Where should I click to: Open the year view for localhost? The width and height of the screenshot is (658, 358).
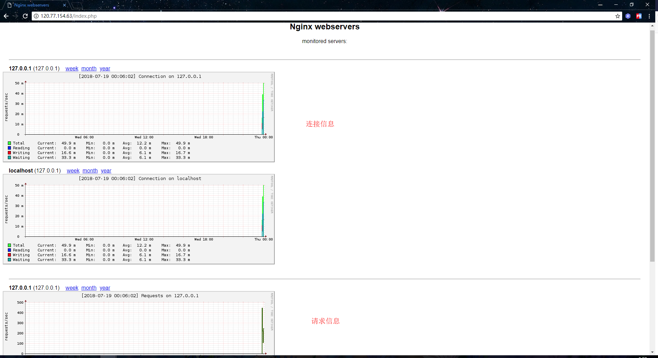coord(106,170)
